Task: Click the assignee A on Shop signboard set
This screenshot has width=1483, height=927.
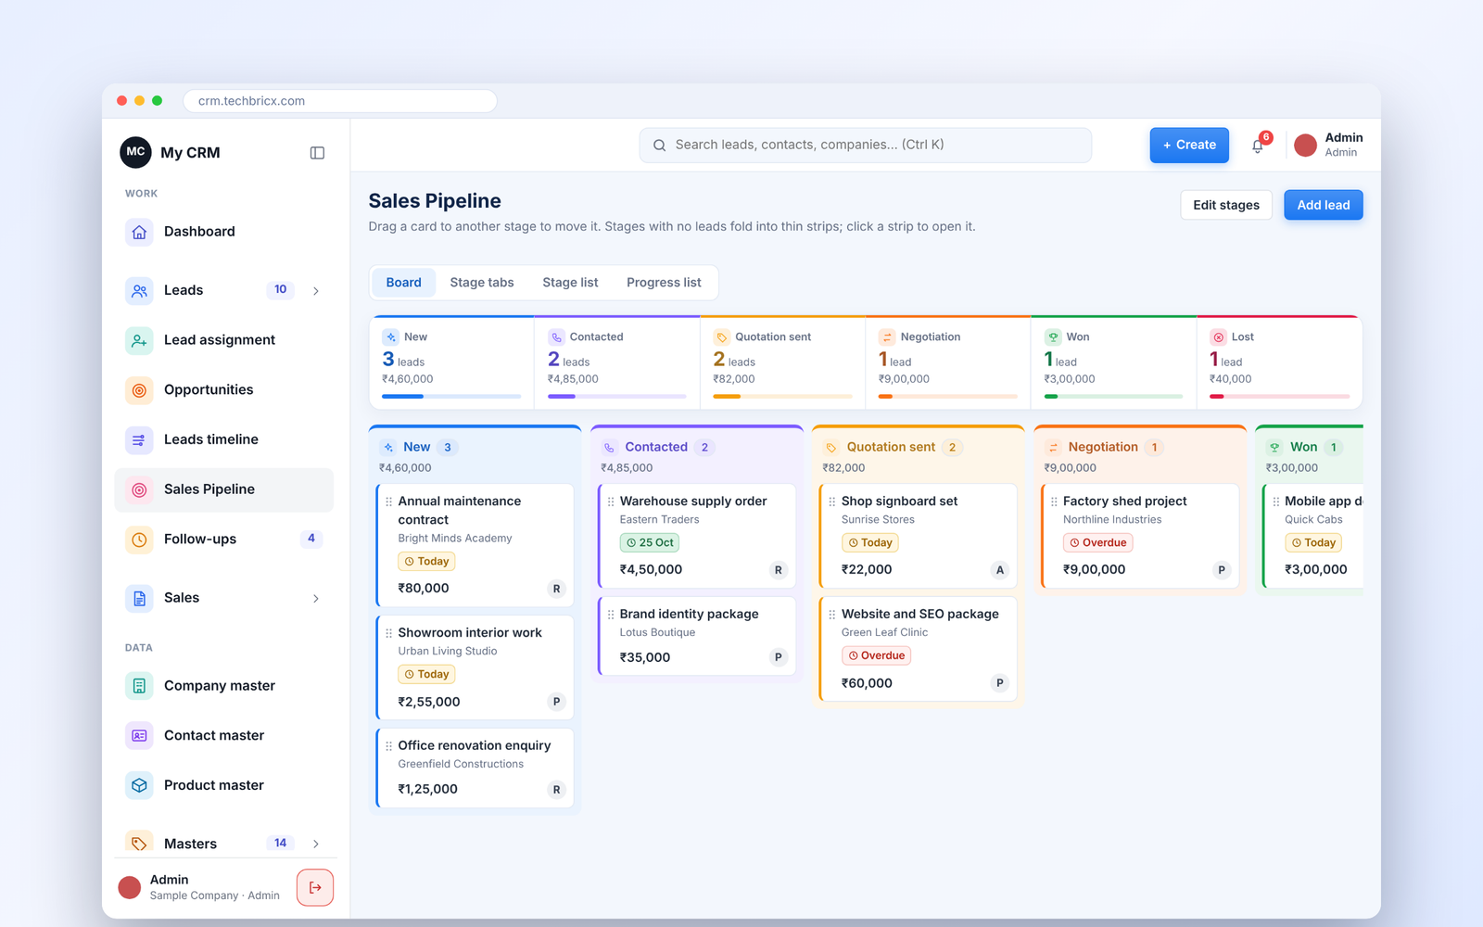Action: pyautogui.click(x=999, y=570)
